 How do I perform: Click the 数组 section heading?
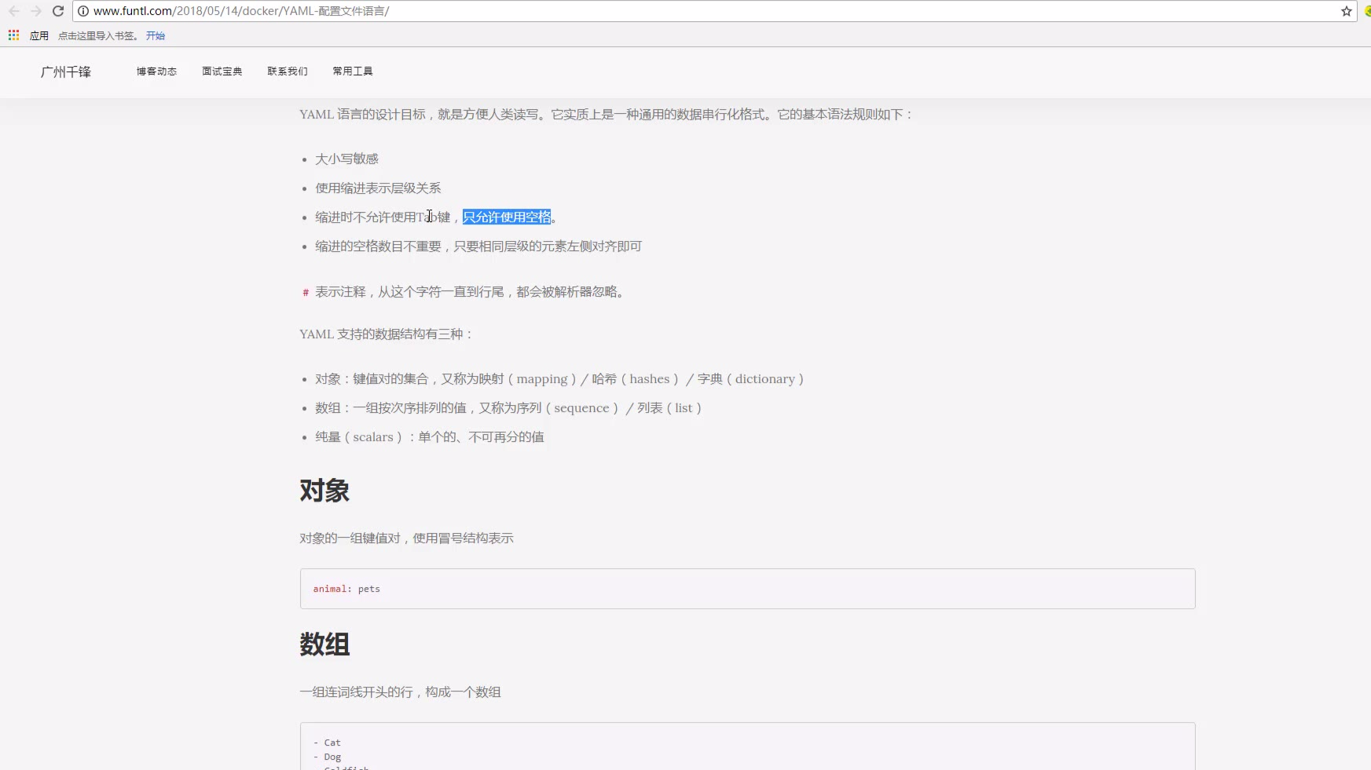pos(324,644)
